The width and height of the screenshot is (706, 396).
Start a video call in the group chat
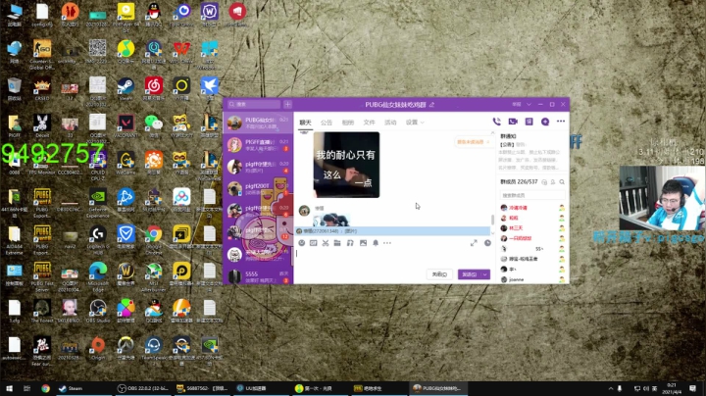click(513, 122)
